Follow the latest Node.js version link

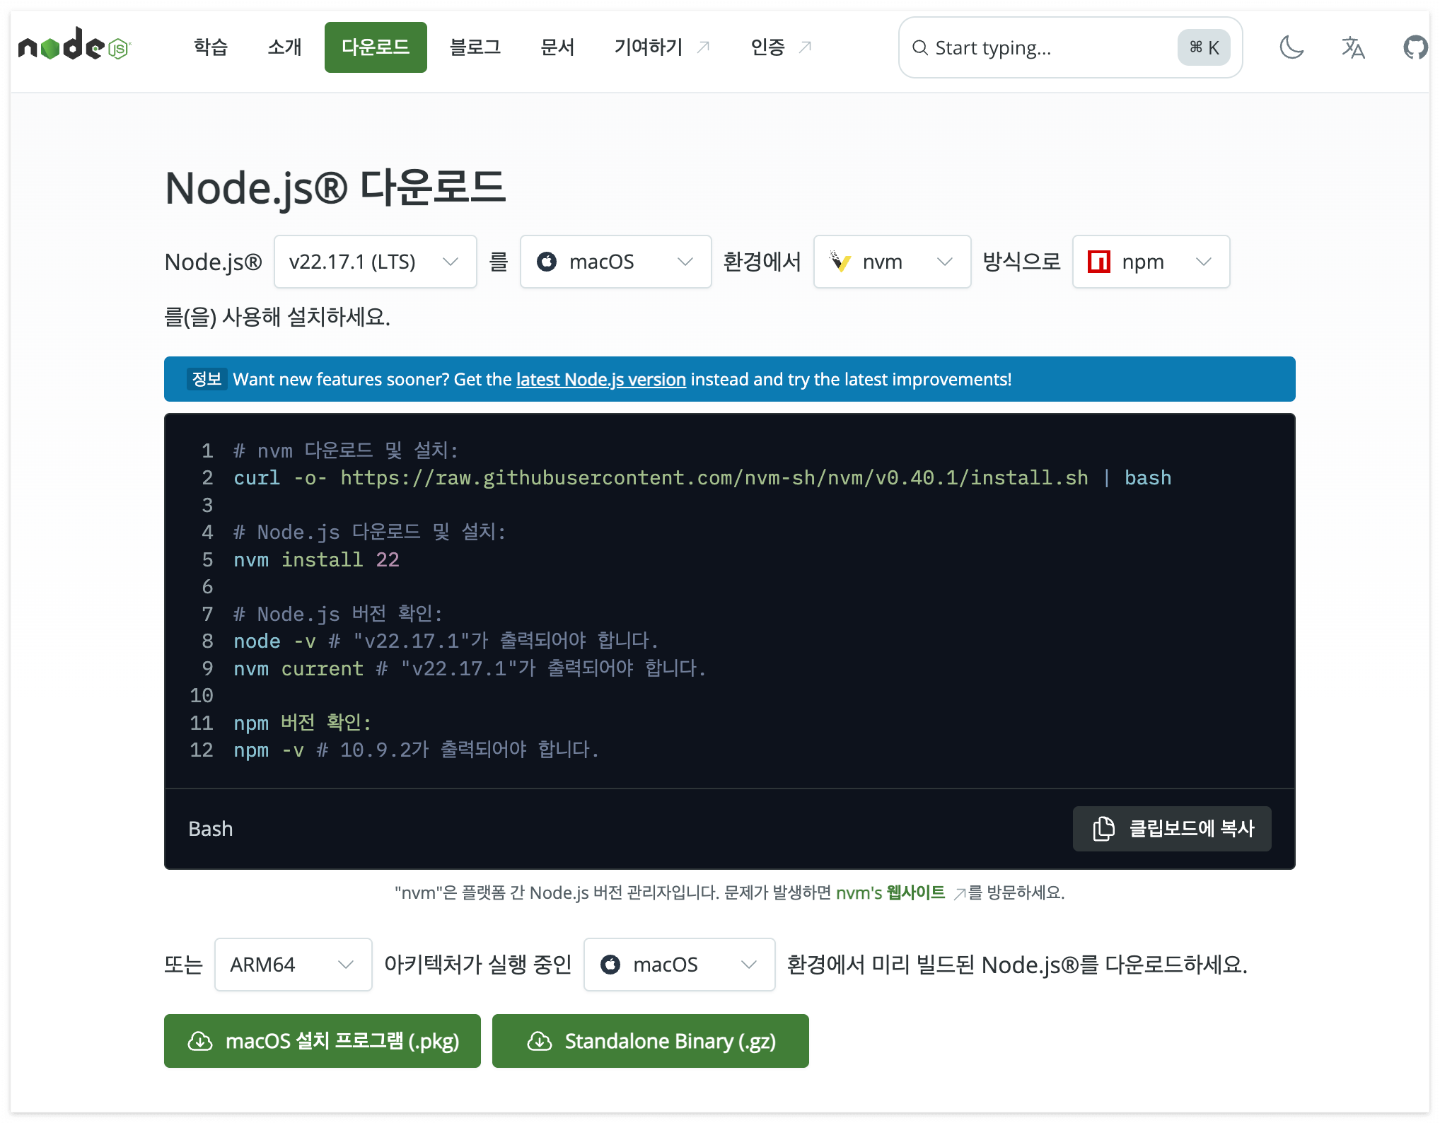pos(600,380)
